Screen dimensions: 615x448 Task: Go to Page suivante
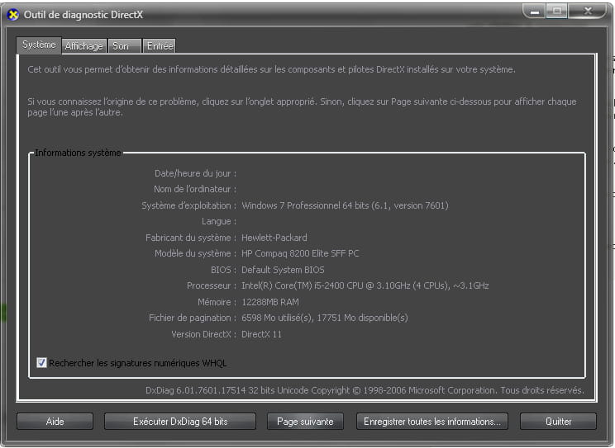305,422
